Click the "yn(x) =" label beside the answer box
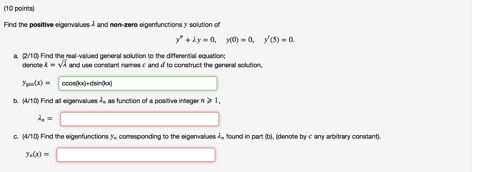 click(x=37, y=155)
